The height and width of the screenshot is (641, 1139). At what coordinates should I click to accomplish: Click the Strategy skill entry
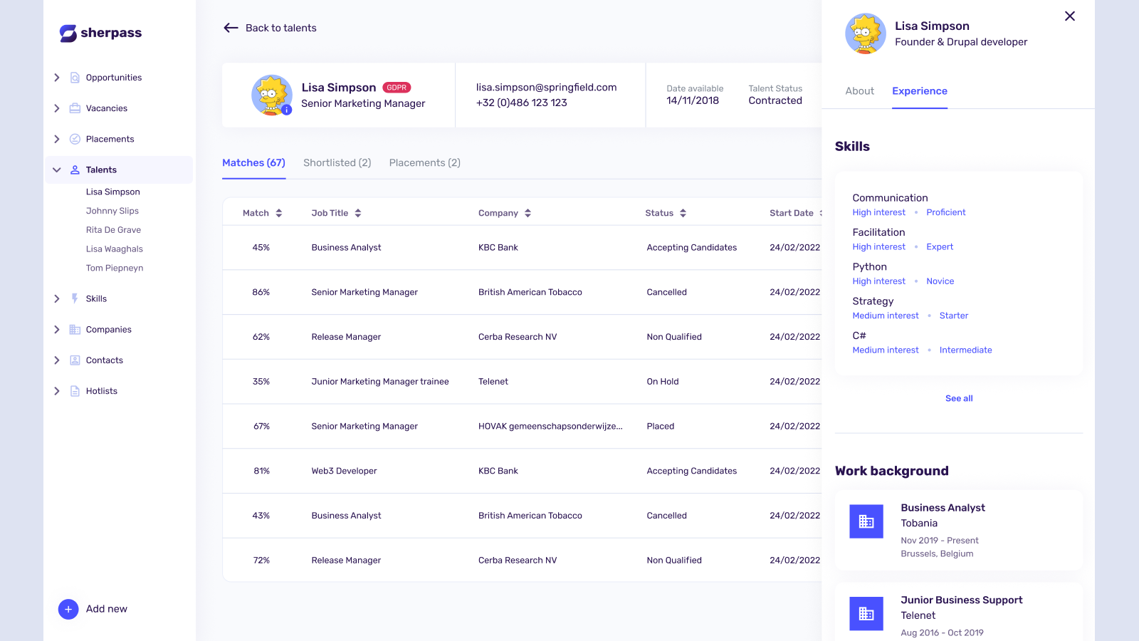coord(910,308)
